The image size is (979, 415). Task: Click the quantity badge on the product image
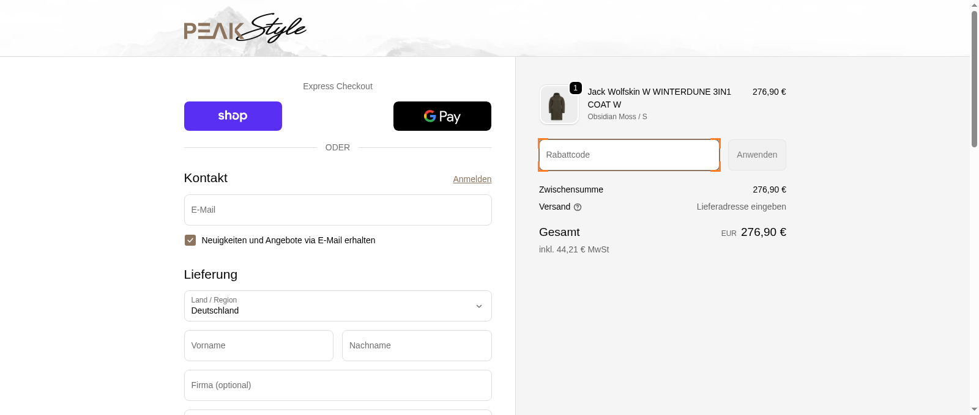(575, 88)
